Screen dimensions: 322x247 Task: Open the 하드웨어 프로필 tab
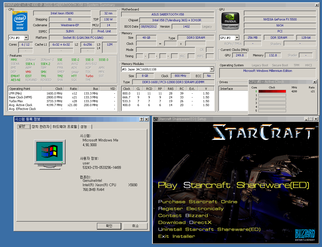click(x=65, y=127)
